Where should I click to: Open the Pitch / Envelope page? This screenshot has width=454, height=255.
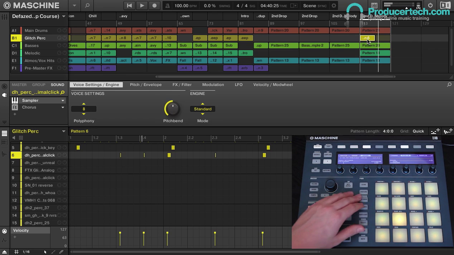click(x=146, y=85)
